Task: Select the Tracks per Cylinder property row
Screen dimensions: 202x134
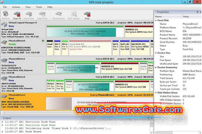Action: coord(178,89)
